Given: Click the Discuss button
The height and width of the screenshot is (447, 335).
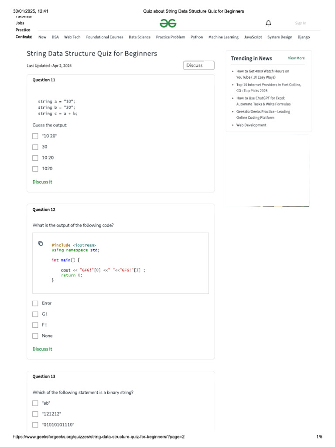Looking at the screenshot, I should click(x=199, y=65).
